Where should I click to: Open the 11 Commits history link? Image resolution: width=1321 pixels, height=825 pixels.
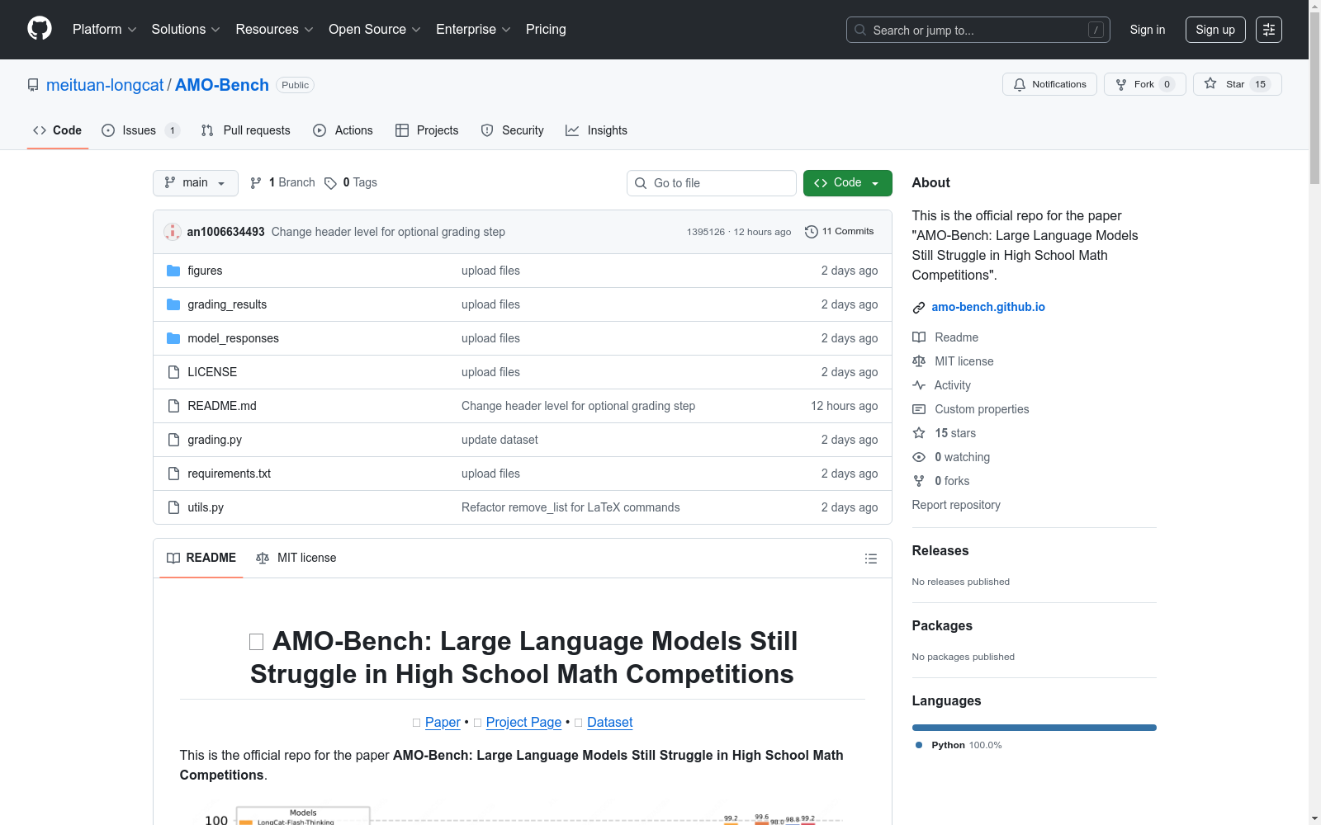tap(840, 232)
